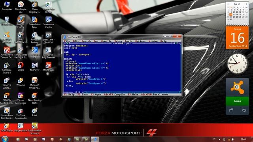Click the orange date tile showing 16
This screenshot has width=253, height=142.
pyautogui.click(x=237, y=38)
